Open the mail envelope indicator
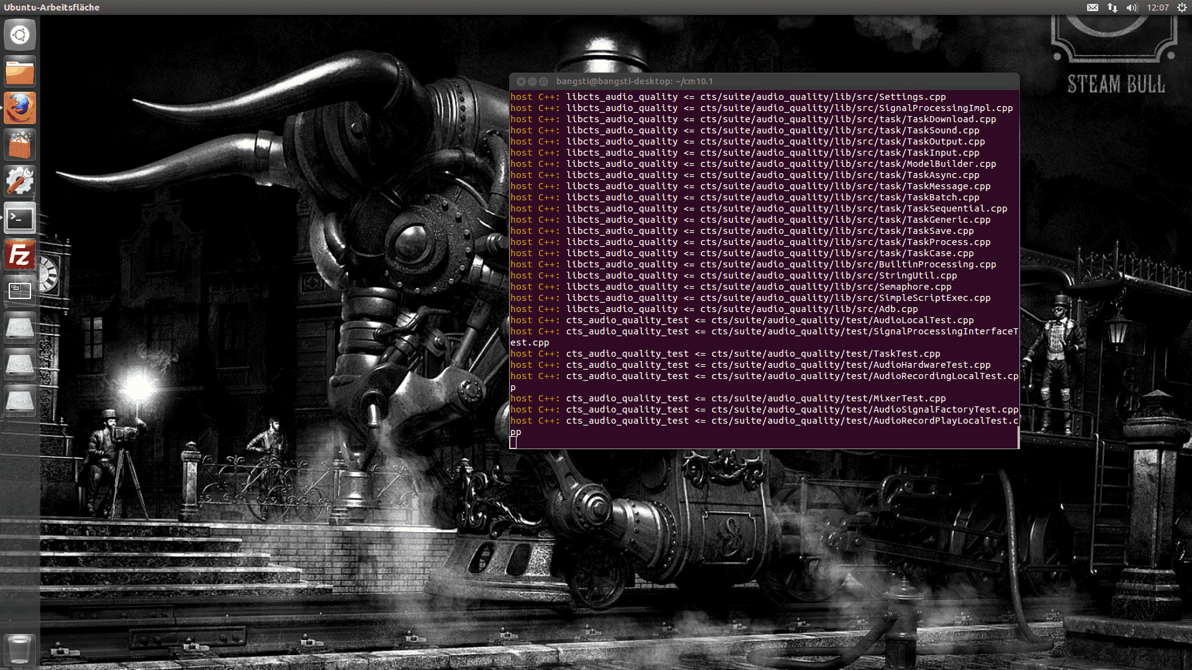 click(x=1093, y=7)
